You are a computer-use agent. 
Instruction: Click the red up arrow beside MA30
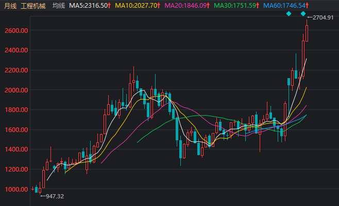pyautogui.click(x=258, y=5)
